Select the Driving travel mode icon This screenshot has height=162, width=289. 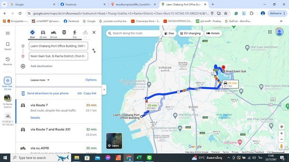(x=43, y=32)
